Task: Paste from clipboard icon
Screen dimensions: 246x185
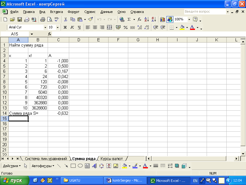Action: point(80,19)
